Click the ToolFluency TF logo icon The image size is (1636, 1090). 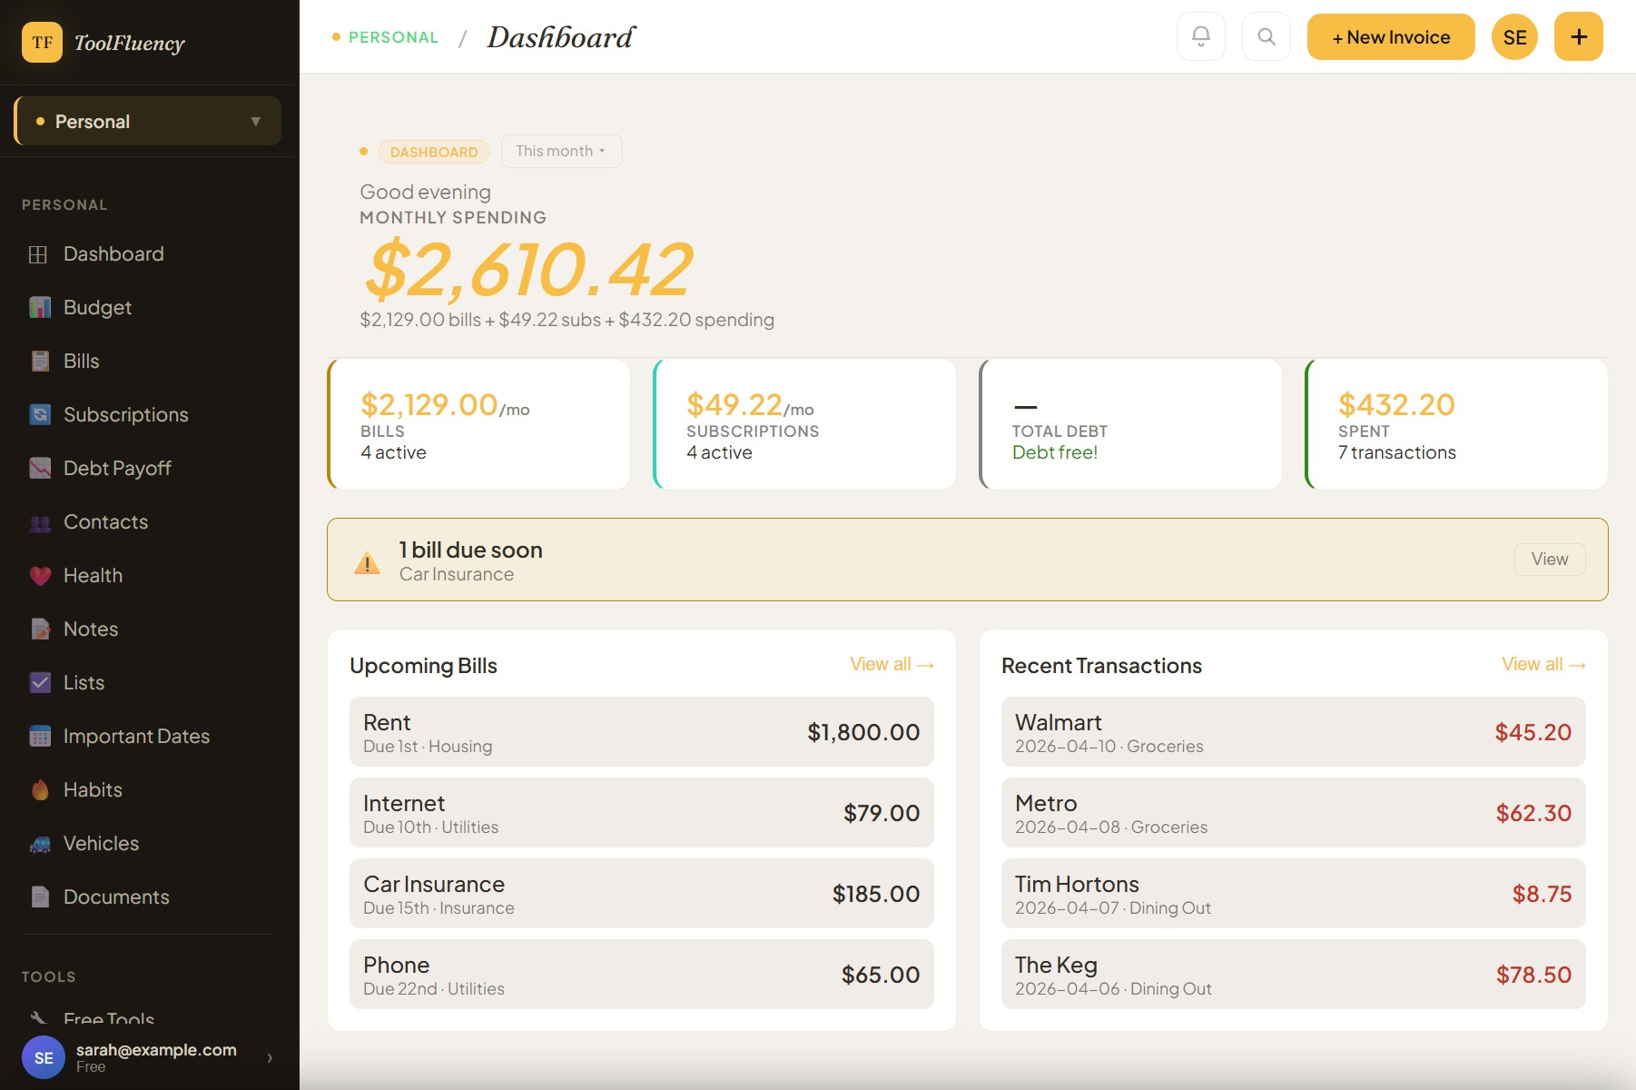pyautogui.click(x=42, y=43)
